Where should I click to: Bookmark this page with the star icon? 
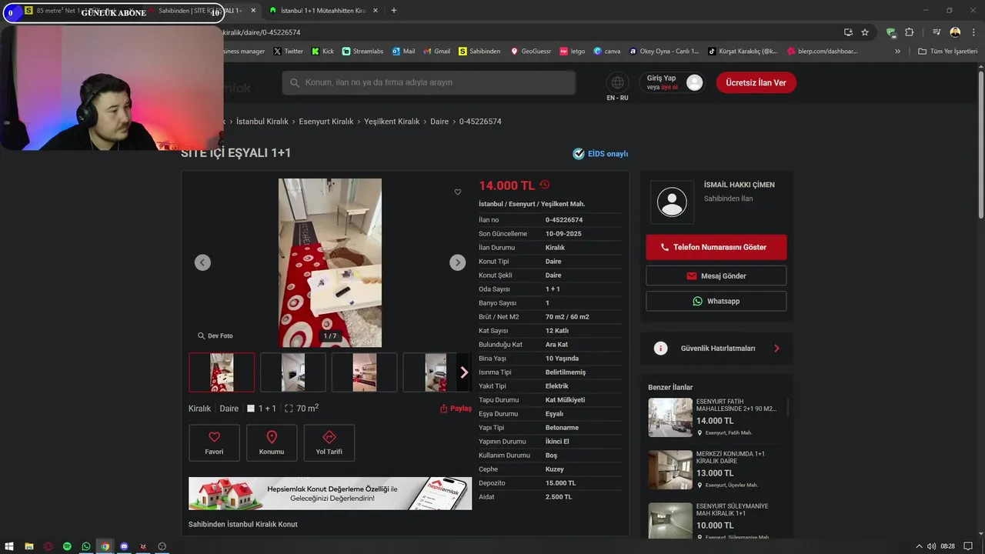tap(865, 32)
